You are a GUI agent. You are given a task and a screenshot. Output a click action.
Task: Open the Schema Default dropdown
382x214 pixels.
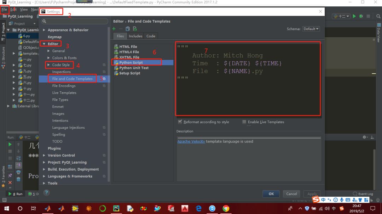[311, 29]
